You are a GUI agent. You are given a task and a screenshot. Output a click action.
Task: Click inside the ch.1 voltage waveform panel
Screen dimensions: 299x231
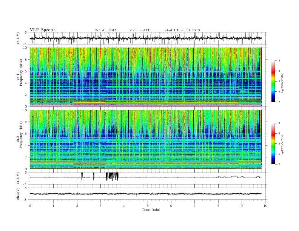click(148, 38)
